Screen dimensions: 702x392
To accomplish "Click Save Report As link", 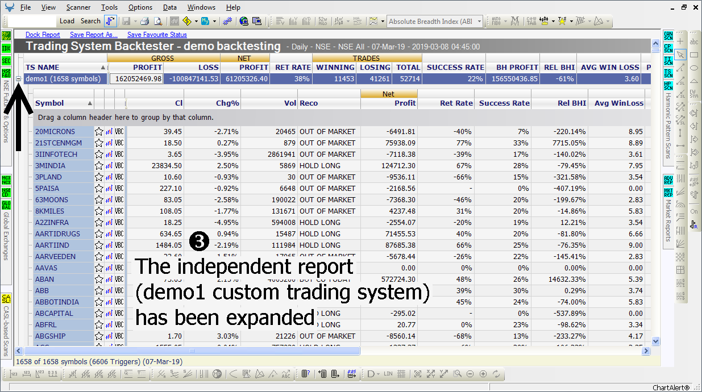I will (x=94, y=35).
